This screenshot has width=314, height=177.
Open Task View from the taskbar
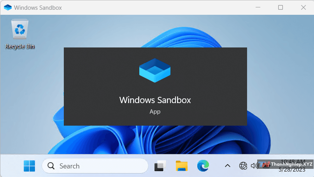click(160, 166)
